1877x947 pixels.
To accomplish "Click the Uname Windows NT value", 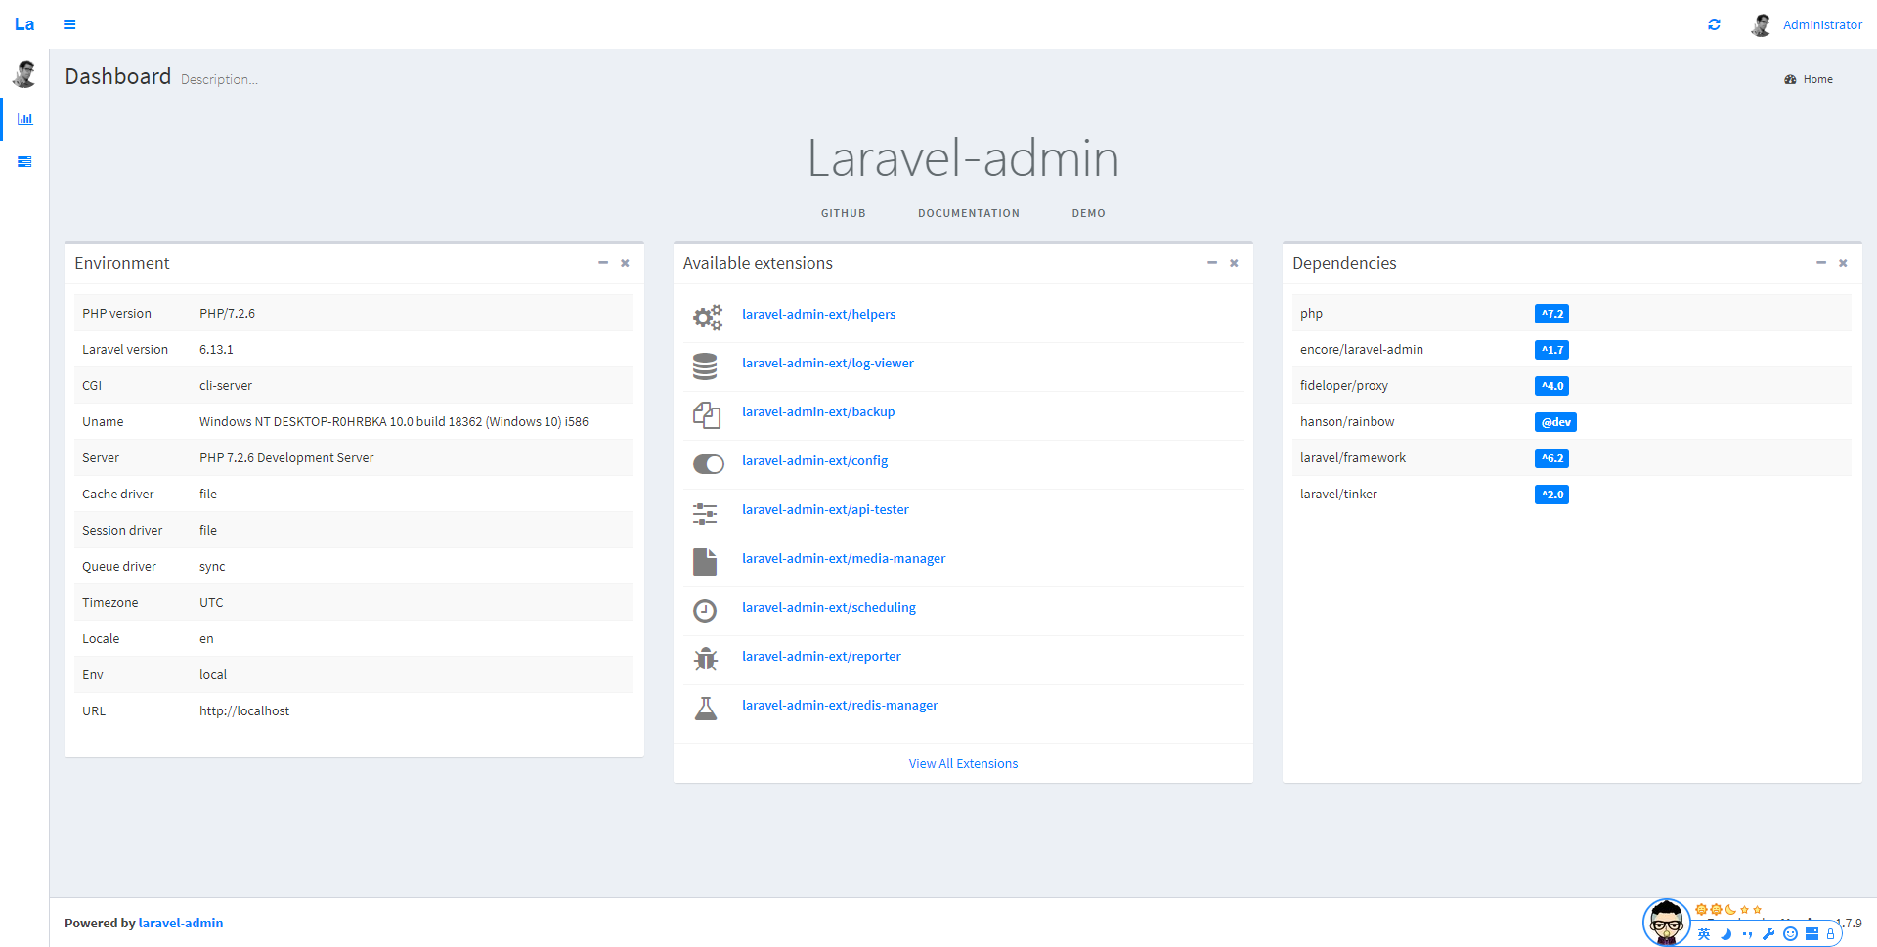I will click(394, 422).
